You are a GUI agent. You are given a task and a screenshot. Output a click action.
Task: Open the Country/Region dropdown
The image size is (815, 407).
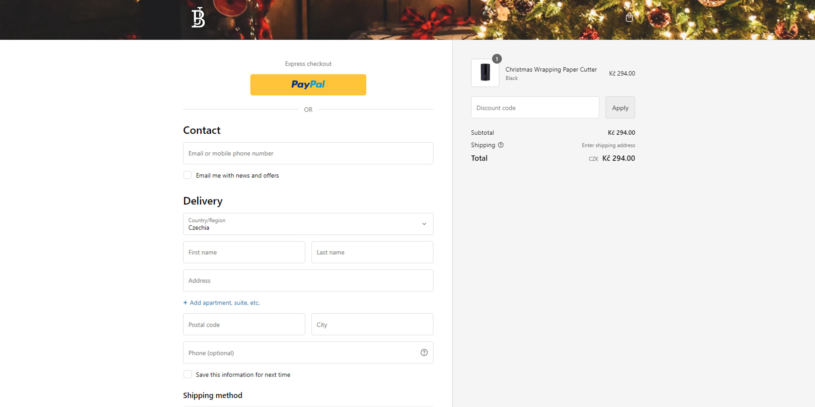pyautogui.click(x=308, y=224)
